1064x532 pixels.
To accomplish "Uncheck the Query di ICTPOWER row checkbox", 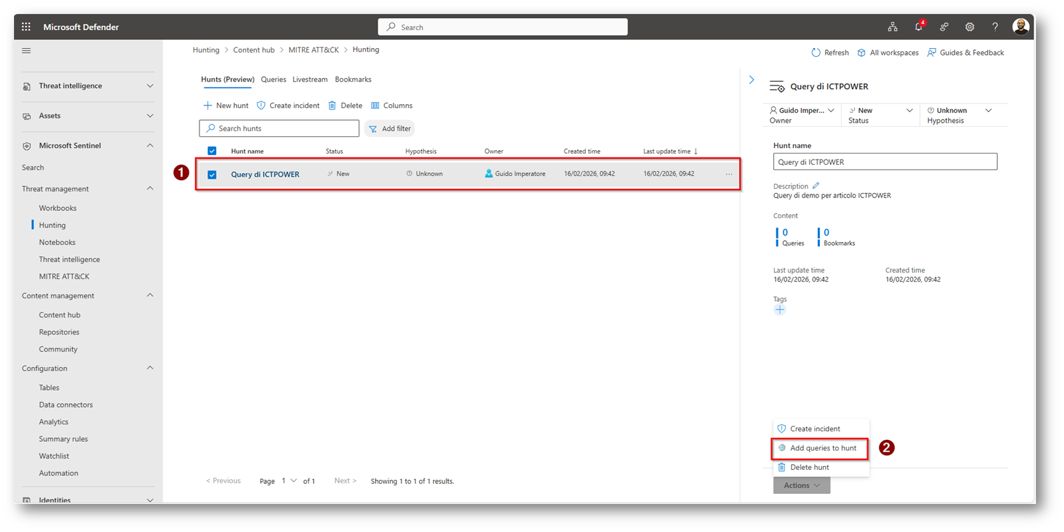I will click(x=212, y=175).
